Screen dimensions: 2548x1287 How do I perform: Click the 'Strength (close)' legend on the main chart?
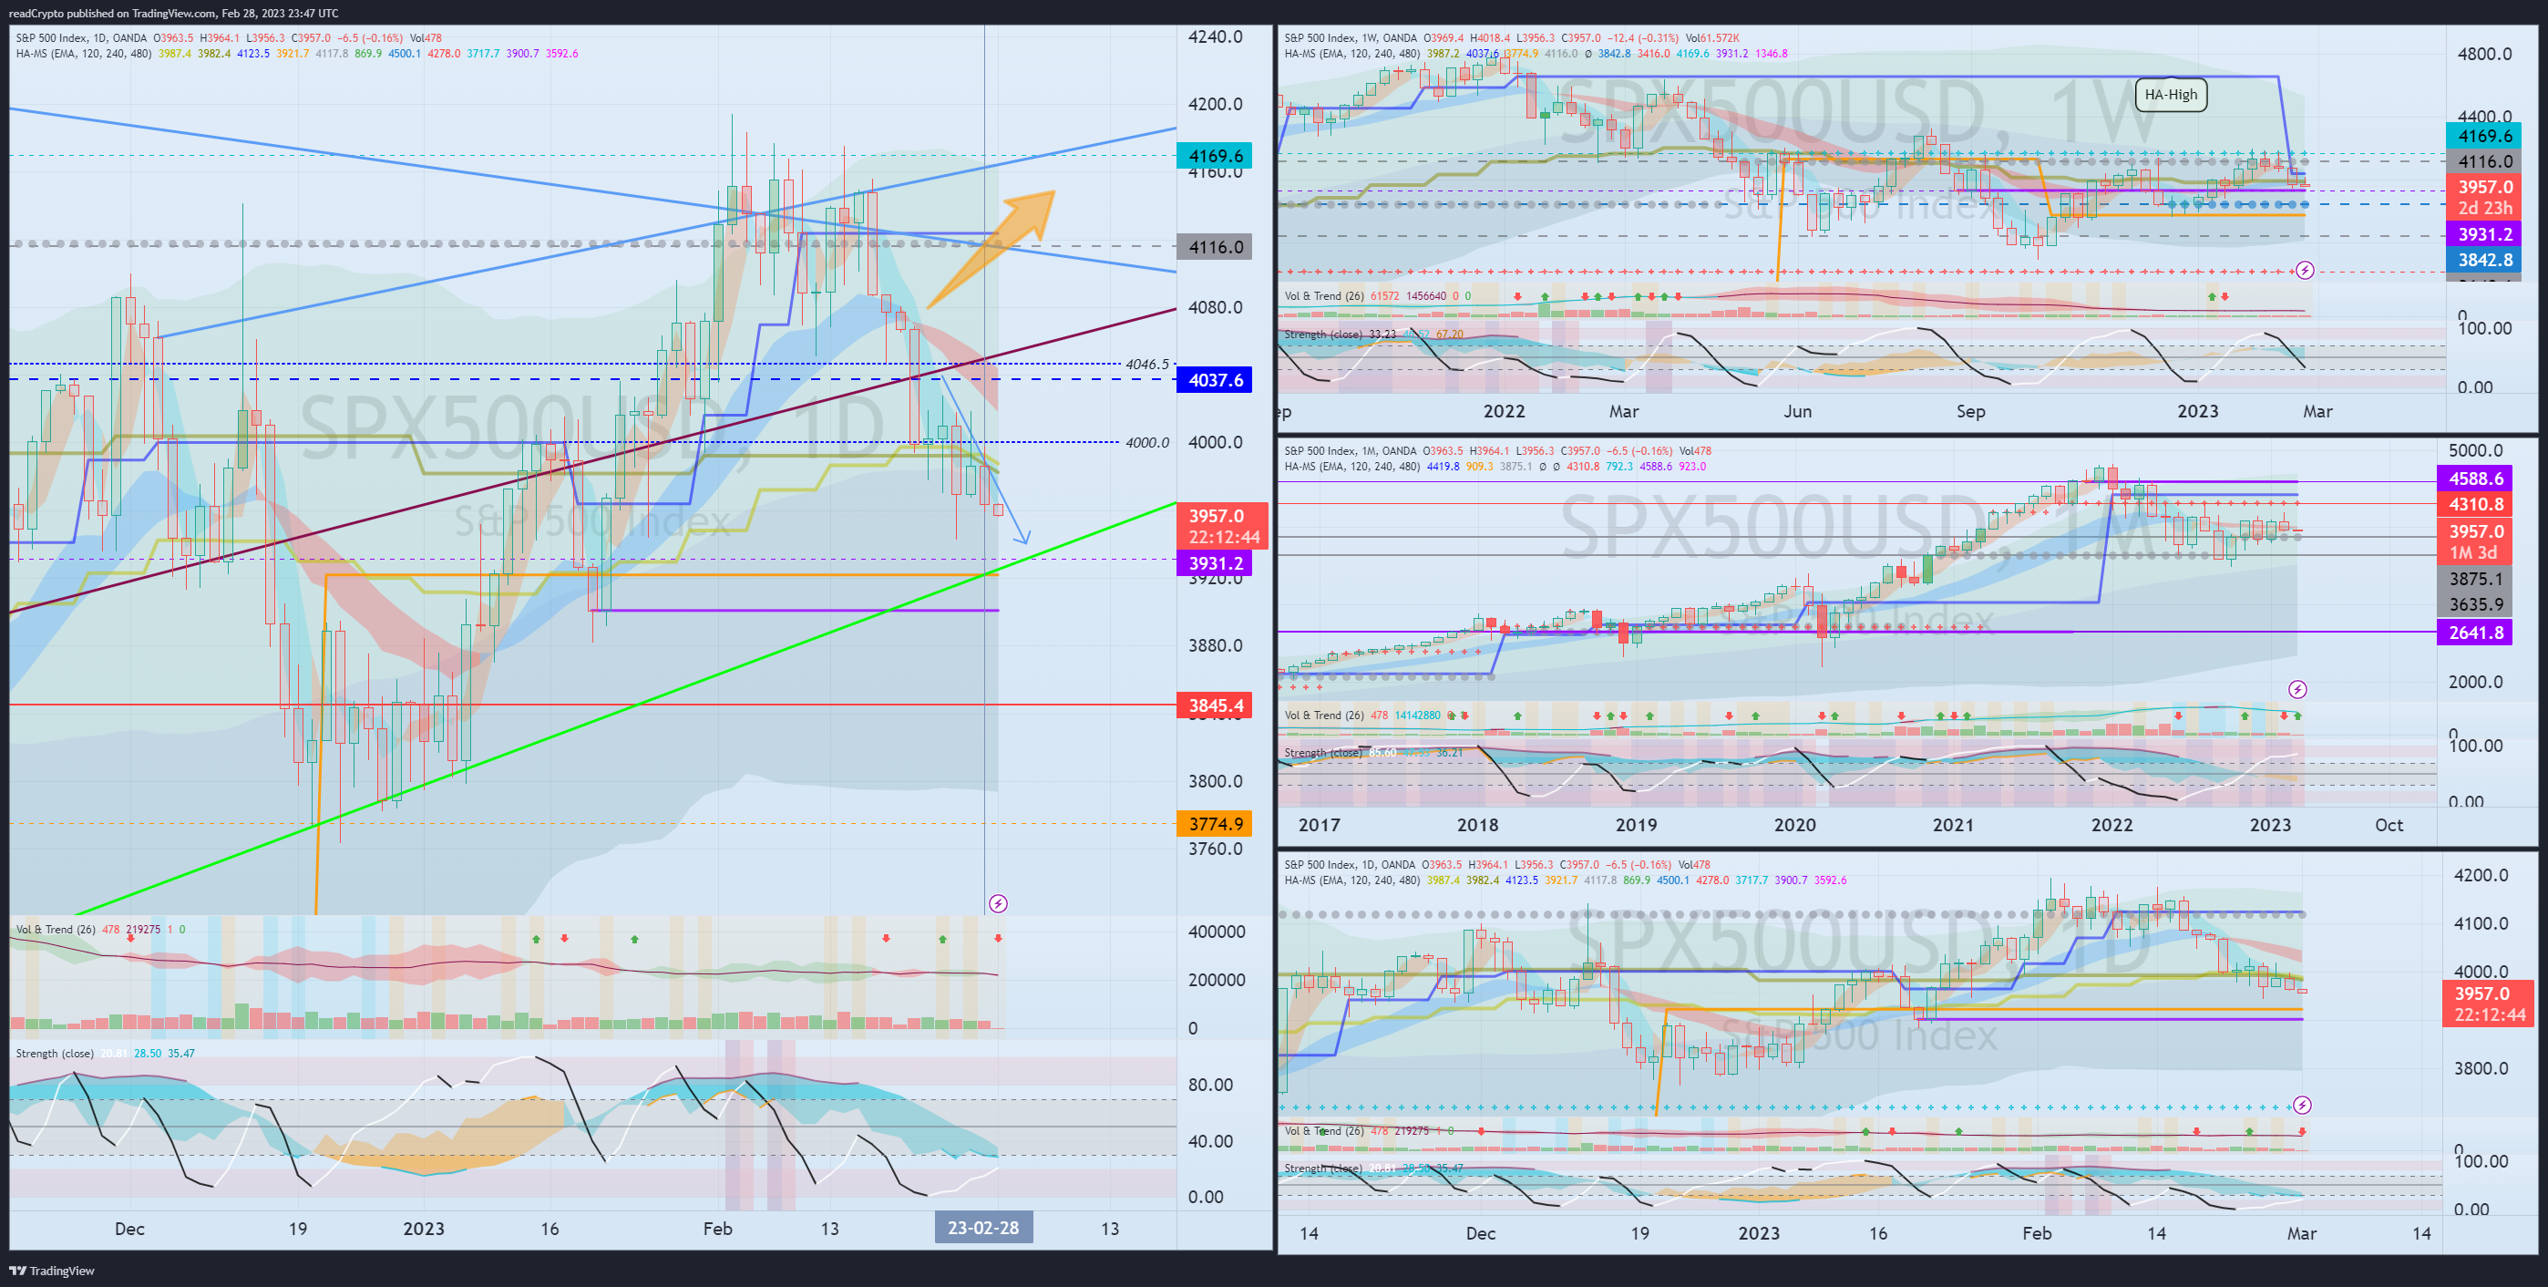(55, 1053)
